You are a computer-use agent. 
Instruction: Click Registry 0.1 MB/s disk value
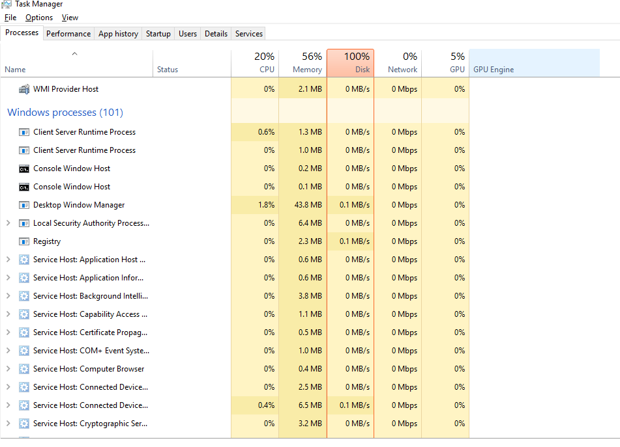pos(354,241)
